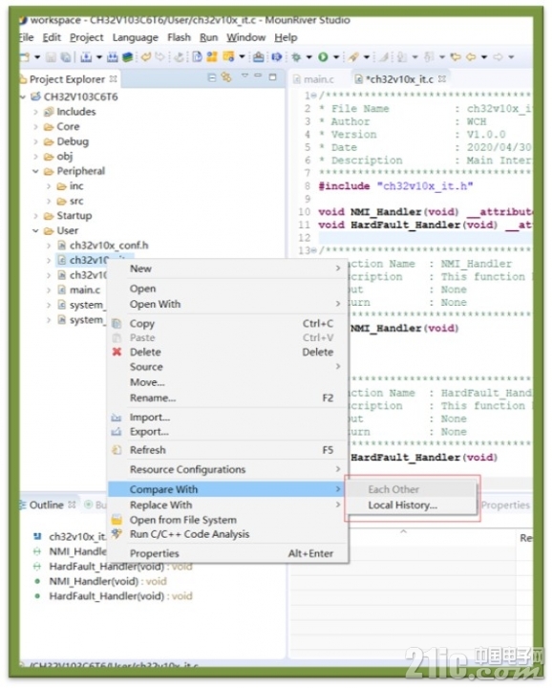Image resolution: width=552 pixels, height=688 pixels.
Task: Open the File menu
Action: click(27, 37)
